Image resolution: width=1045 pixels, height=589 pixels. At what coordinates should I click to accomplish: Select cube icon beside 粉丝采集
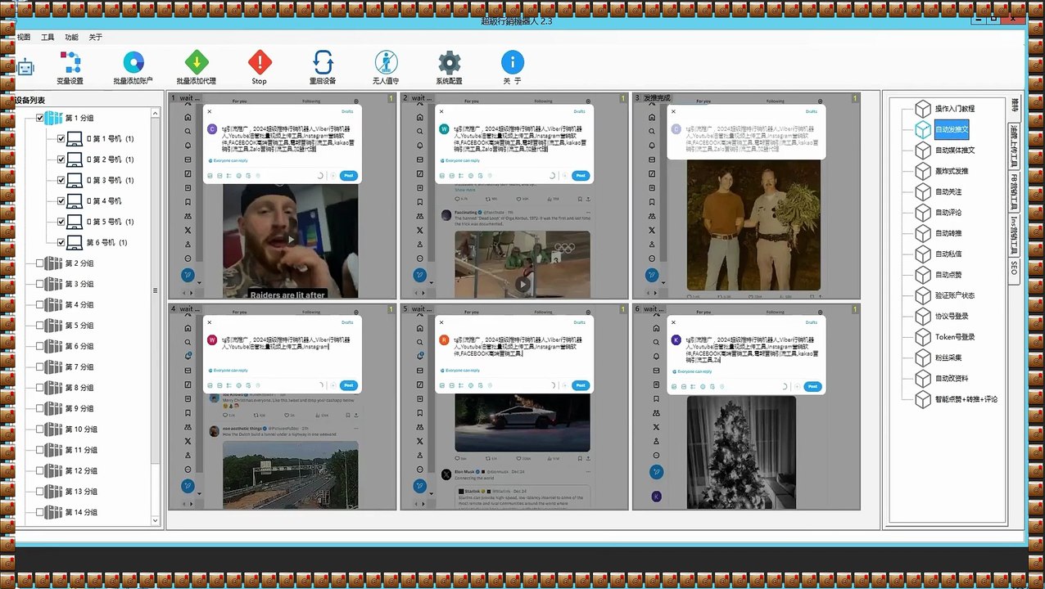[923, 357]
